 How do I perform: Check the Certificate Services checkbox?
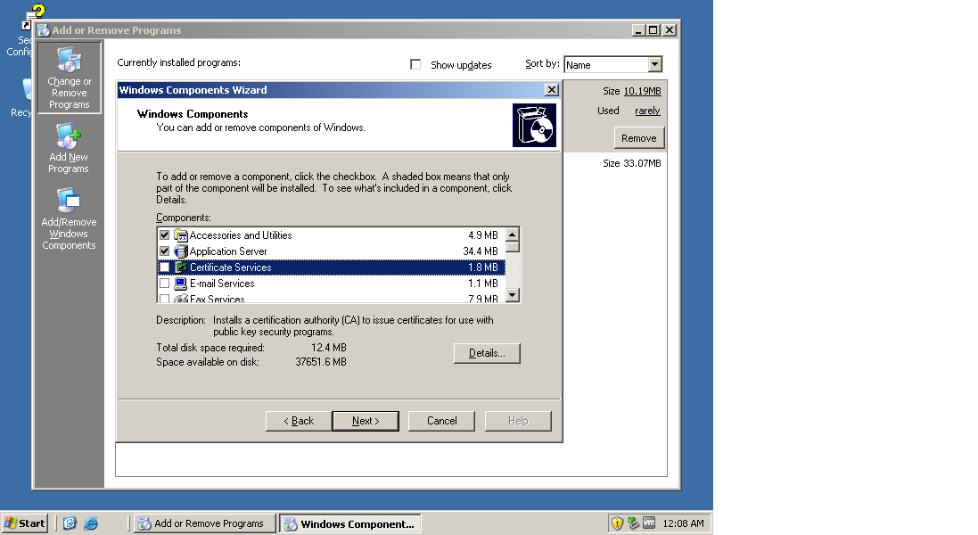164,267
